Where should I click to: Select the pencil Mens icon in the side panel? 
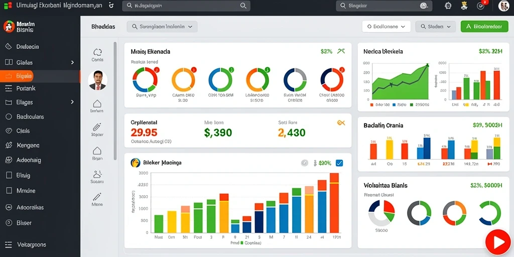97,197
